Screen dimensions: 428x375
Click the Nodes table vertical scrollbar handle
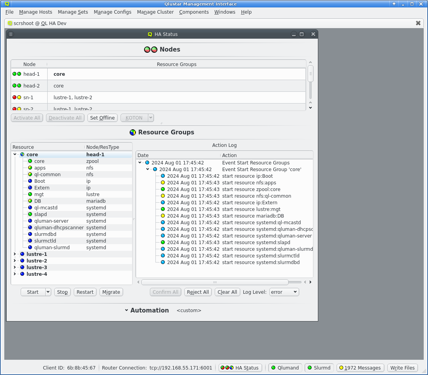click(x=310, y=73)
